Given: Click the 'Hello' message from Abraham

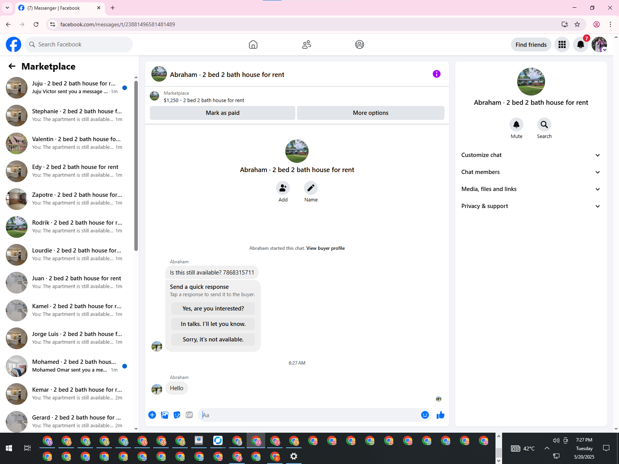Looking at the screenshot, I should (177, 388).
